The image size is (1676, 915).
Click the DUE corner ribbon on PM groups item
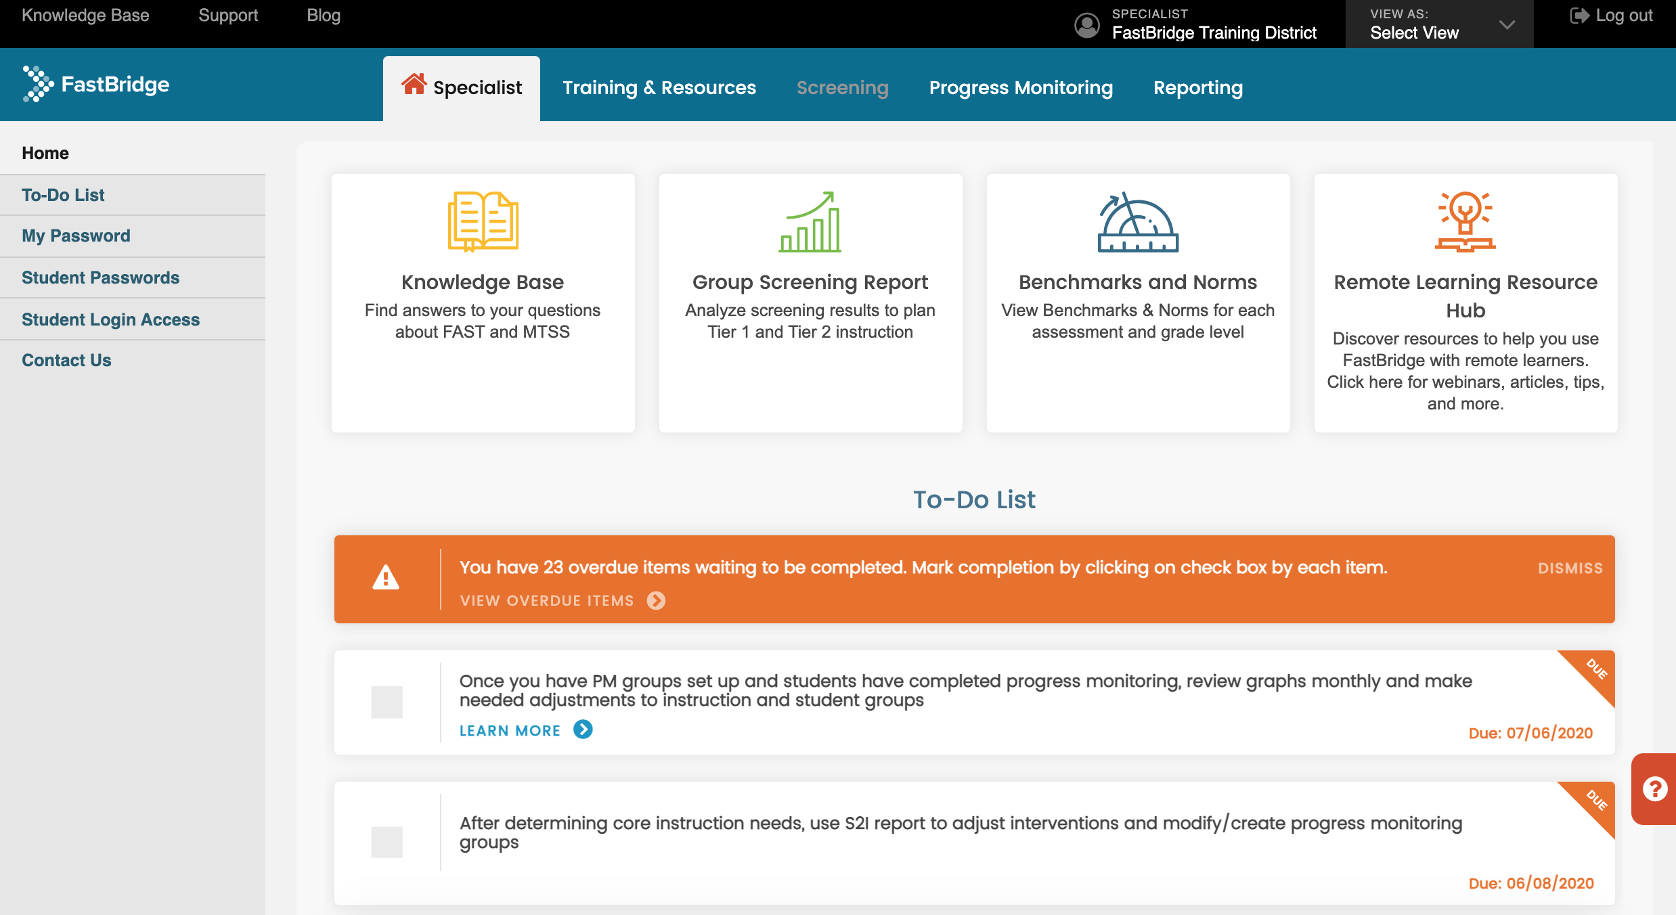pyautogui.click(x=1594, y=671)
